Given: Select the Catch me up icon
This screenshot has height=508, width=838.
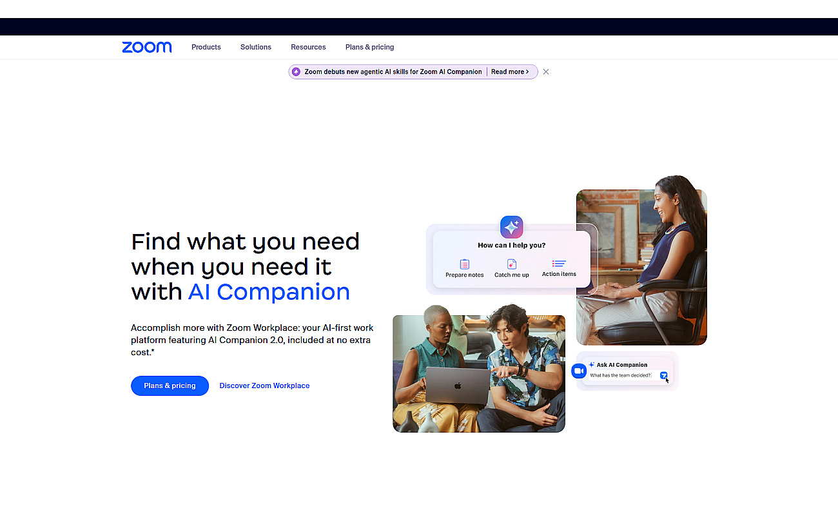Looking at the screenshot, I should point(512,264).
